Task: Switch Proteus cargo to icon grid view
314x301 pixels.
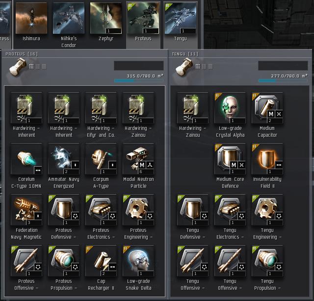Action: pos(31,67)
